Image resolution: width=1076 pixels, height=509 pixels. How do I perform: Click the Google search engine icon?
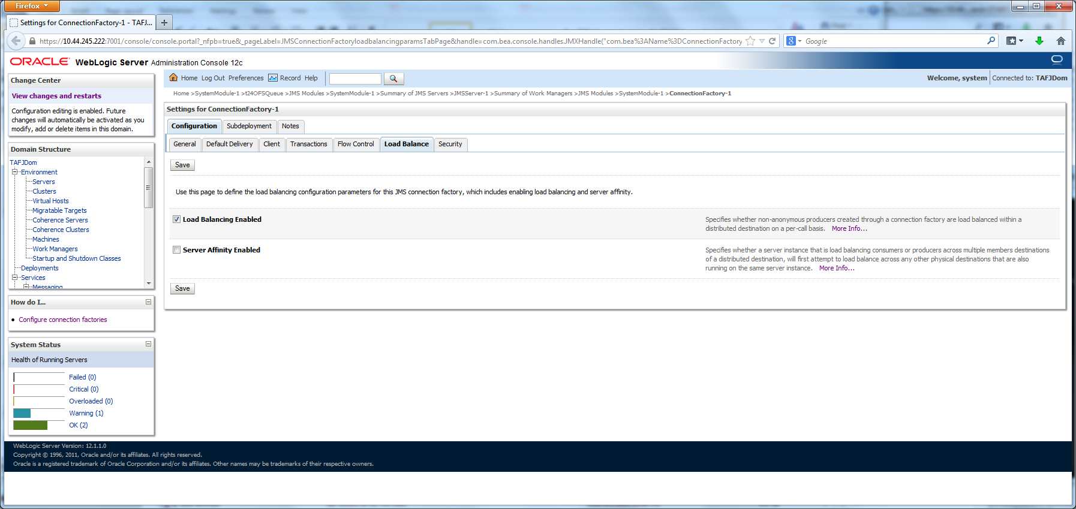pyautogui.click(x=791, y=41)
